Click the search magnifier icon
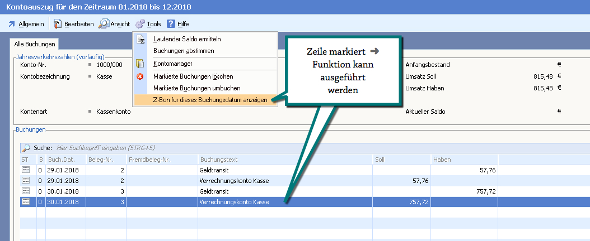Screen dimensions: 590x241 coord(26,148)
